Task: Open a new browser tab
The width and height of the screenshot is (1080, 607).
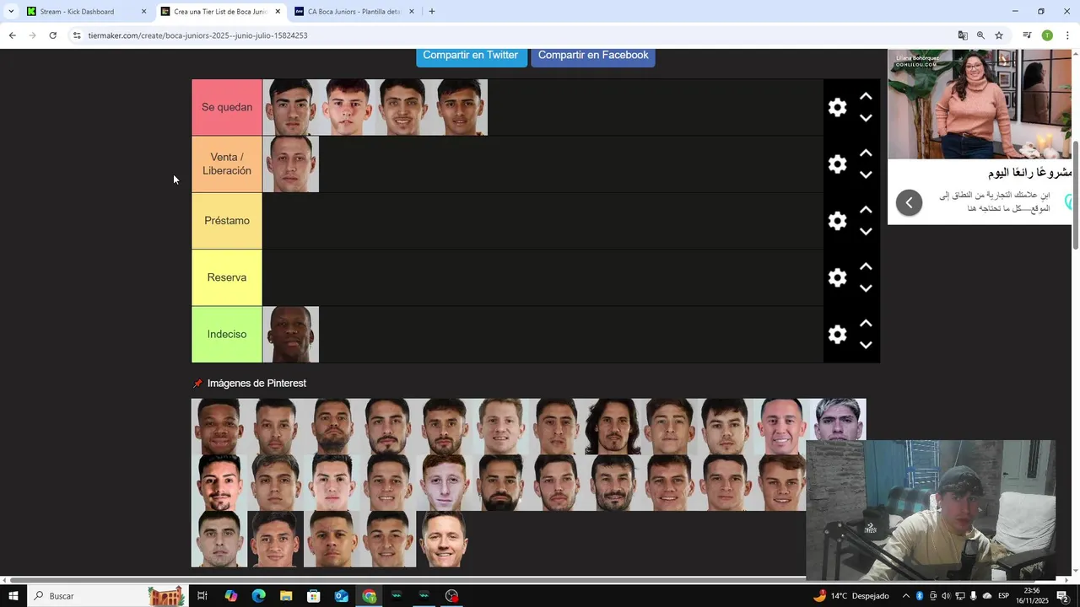Action: 432,12
